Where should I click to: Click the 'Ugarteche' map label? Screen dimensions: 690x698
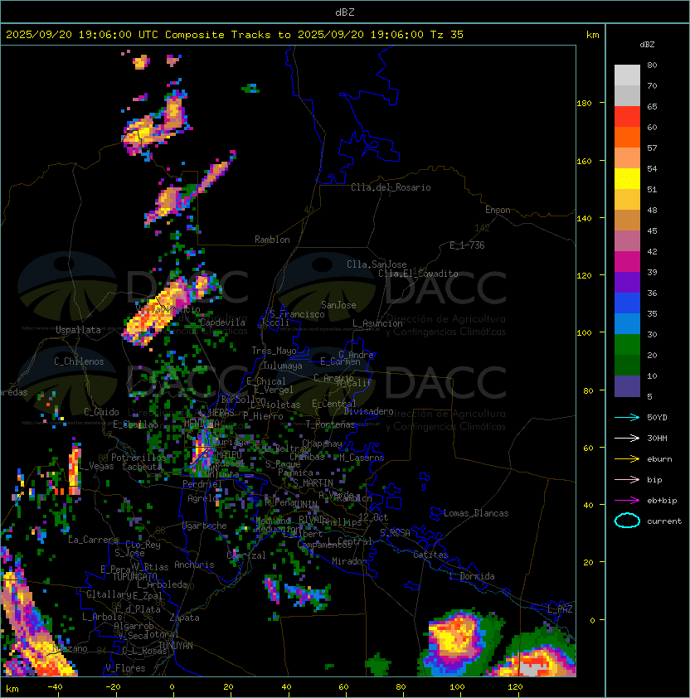pyautogui.click(x=205, y=526)
